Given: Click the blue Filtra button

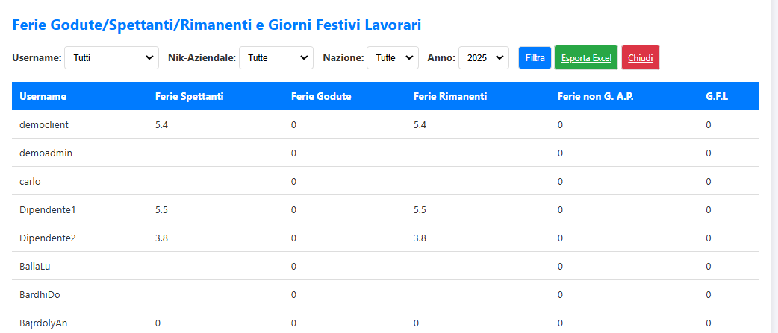Looking at the screenshot, I should [x=535, y=57].
